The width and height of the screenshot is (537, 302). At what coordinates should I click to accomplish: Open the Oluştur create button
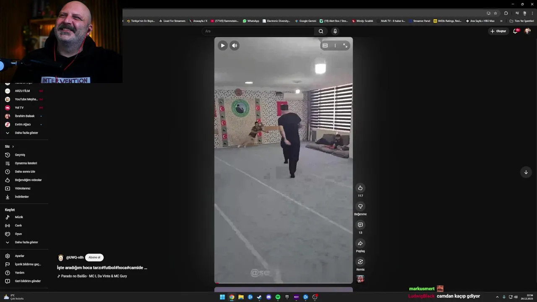(498, 31)
